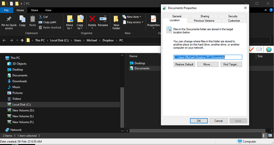Click the Pin to Quick access icon

9,19
